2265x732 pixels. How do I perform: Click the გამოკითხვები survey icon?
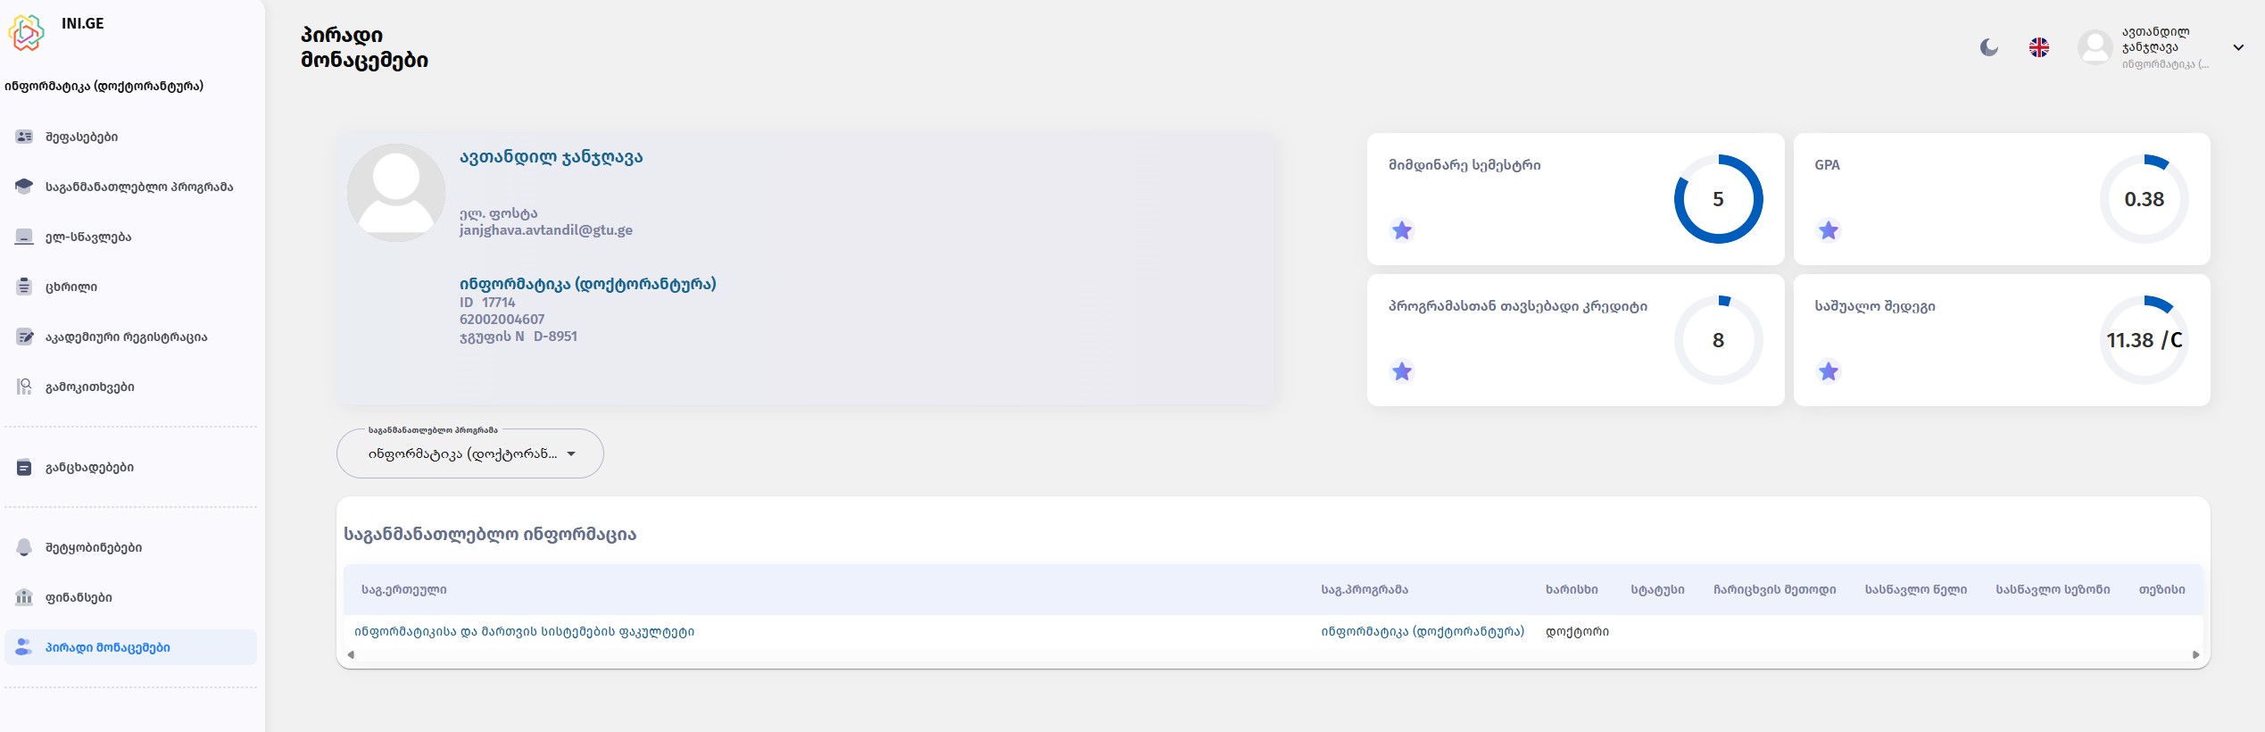click(x=24, y=387)
